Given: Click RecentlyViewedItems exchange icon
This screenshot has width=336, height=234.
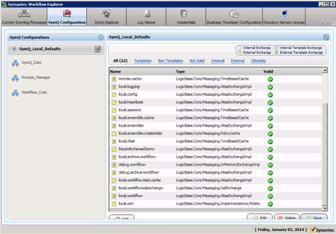Looking at the screenshot, I should 114,149.
